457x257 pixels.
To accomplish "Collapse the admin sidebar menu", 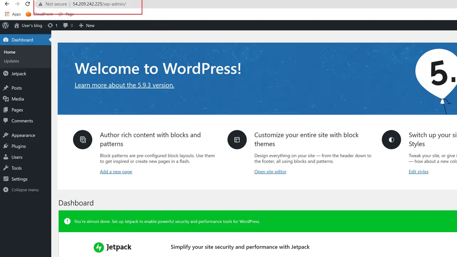I will [x=25, y=190].
